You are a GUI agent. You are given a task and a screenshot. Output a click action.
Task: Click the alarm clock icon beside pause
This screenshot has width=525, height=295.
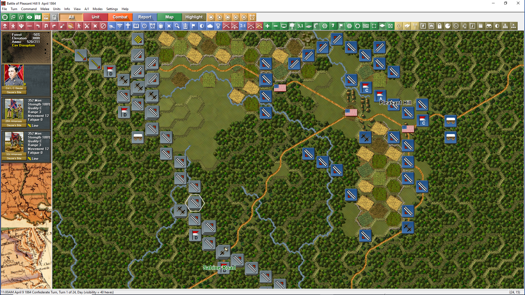[x=252, y=17]
